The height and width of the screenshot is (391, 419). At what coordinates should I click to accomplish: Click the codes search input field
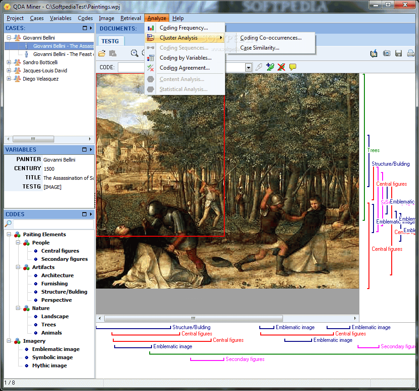53,223
